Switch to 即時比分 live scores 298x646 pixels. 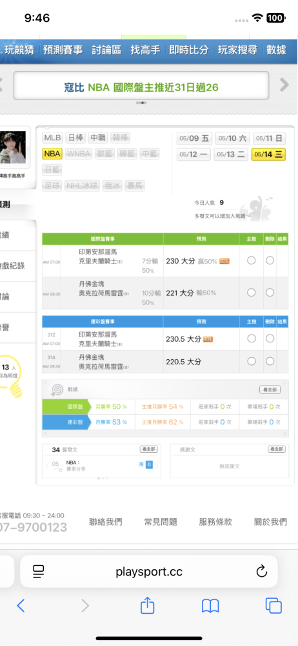(x=189, y=50)
